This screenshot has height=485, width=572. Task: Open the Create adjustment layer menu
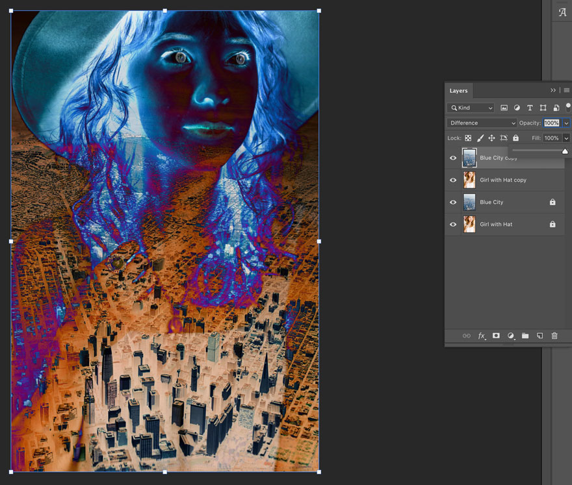tap(511, 336)
